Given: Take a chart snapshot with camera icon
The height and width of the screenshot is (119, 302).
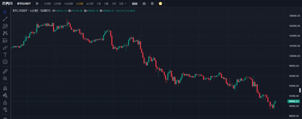Looking at the screenshot, I should 144,4.
